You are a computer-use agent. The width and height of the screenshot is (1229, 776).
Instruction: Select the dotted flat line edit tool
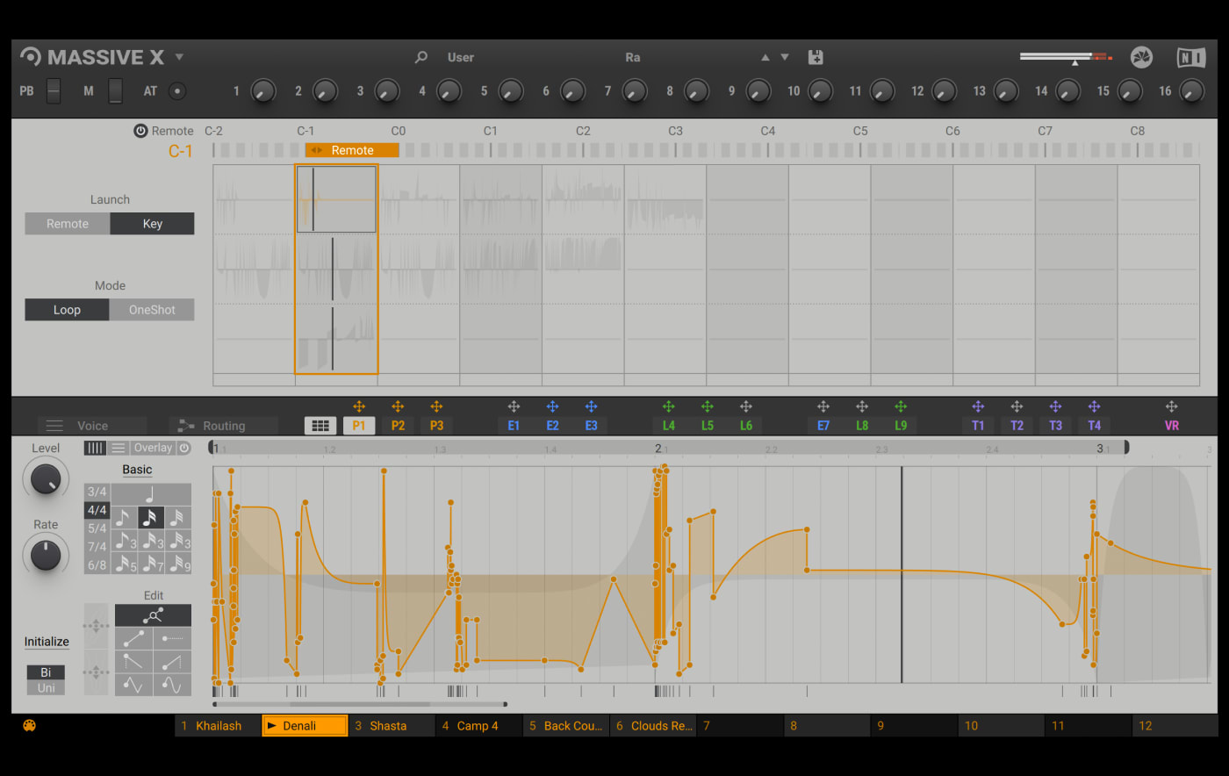(172, 638)
